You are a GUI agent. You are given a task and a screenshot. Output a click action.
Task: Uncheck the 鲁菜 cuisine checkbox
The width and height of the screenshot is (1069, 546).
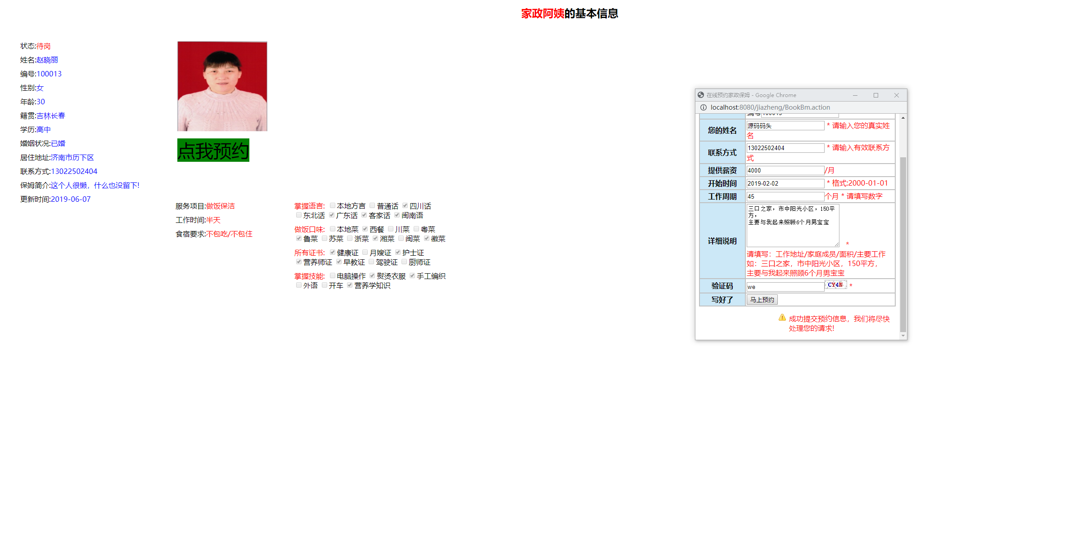(299, 238)
